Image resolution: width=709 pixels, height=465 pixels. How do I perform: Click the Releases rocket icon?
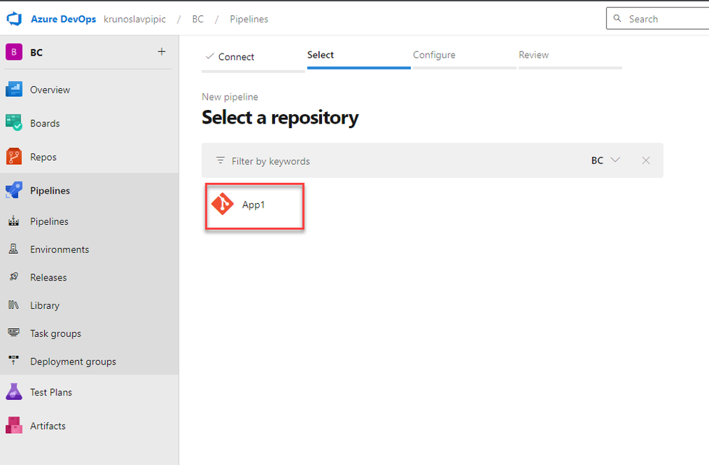click(14, 277)
